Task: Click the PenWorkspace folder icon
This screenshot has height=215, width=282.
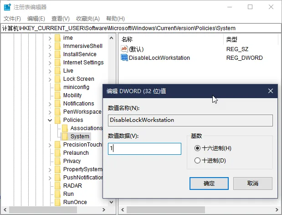Action: click(x=57, y=112)
